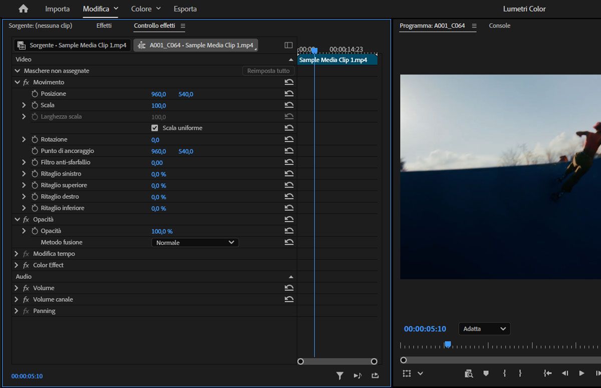Click the Reimposta tutto button
Image resolution: width=601 pixels, height=388 pixels.
(268, 71)
